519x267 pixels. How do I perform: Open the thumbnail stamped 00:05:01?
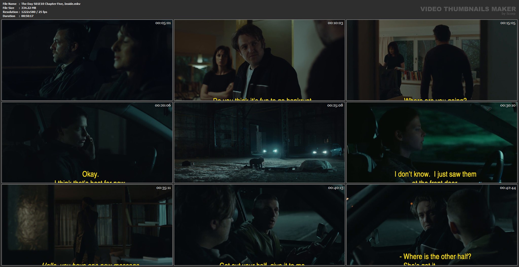pyautogui.click(x=87, y=60)
